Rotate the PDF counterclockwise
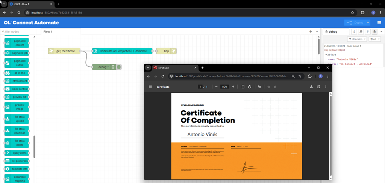Screen dimensions: 385x183 point(249,87)
